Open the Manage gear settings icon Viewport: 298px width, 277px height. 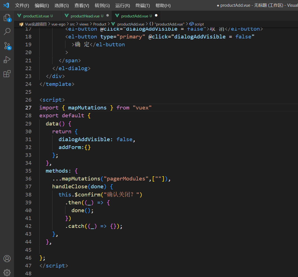[7, 273]
